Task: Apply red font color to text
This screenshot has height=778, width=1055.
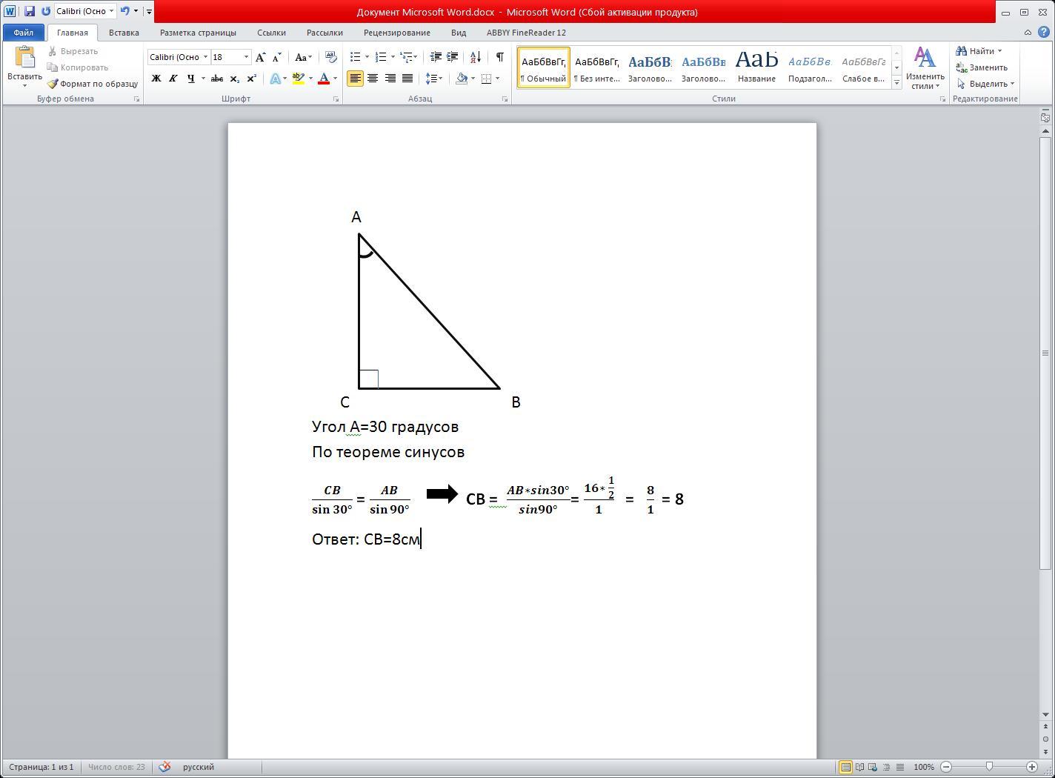Action: tap(324, 79)
